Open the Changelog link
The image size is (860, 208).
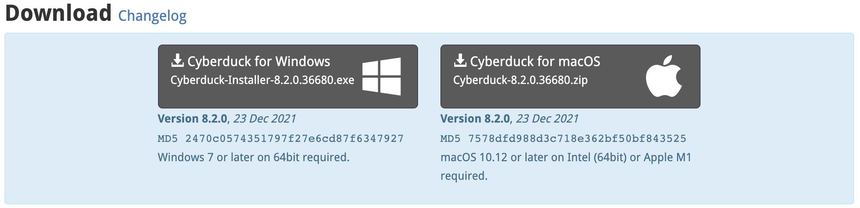152,16
